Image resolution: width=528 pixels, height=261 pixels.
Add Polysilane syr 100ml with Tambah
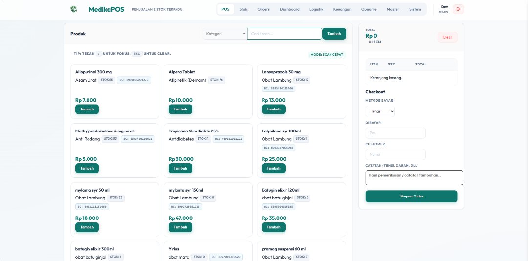[273, 168]
